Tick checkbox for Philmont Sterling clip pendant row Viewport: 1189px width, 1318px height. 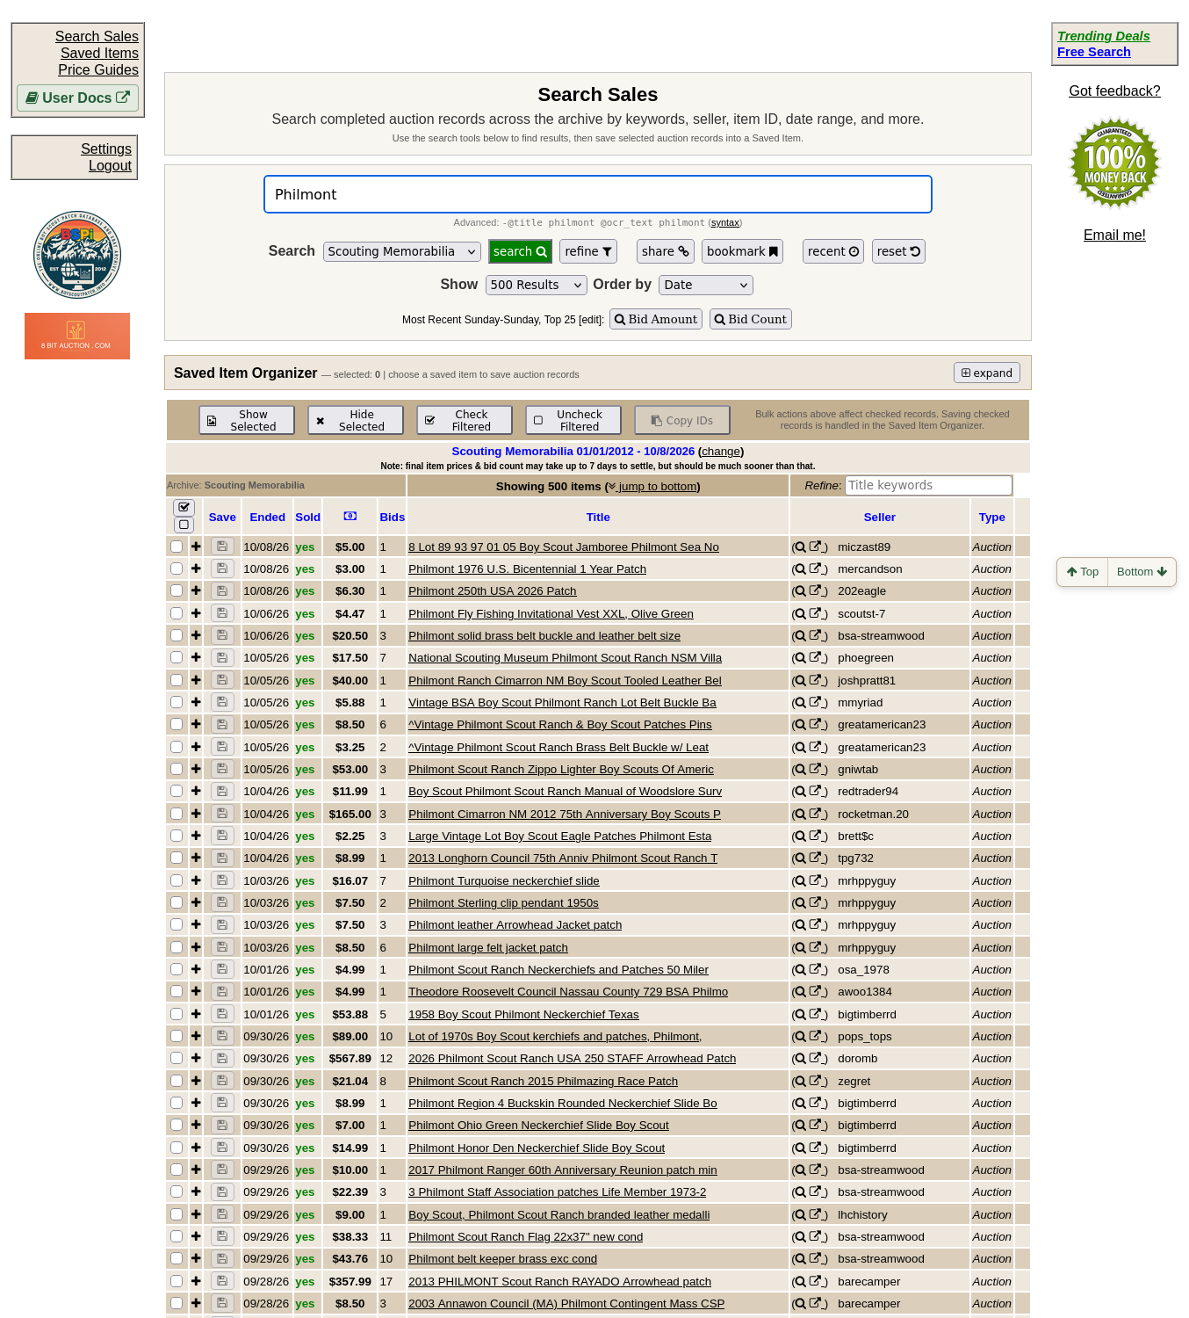(177, 902)
